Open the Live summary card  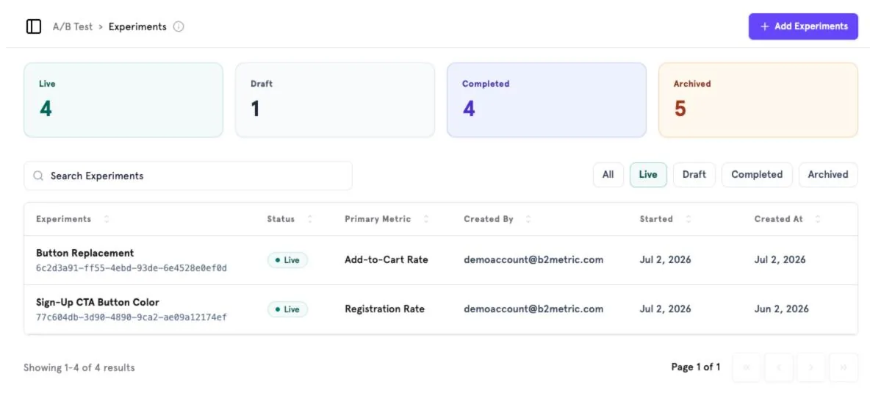pyautogui.click(x=123, y=100)
